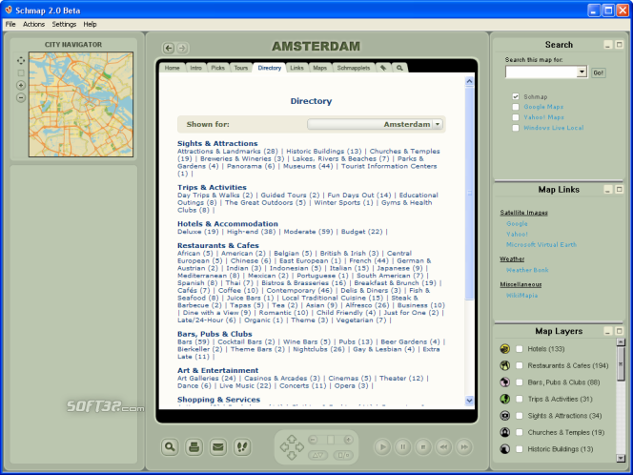Go back with the left arrow navigation button

coord(169,48)
